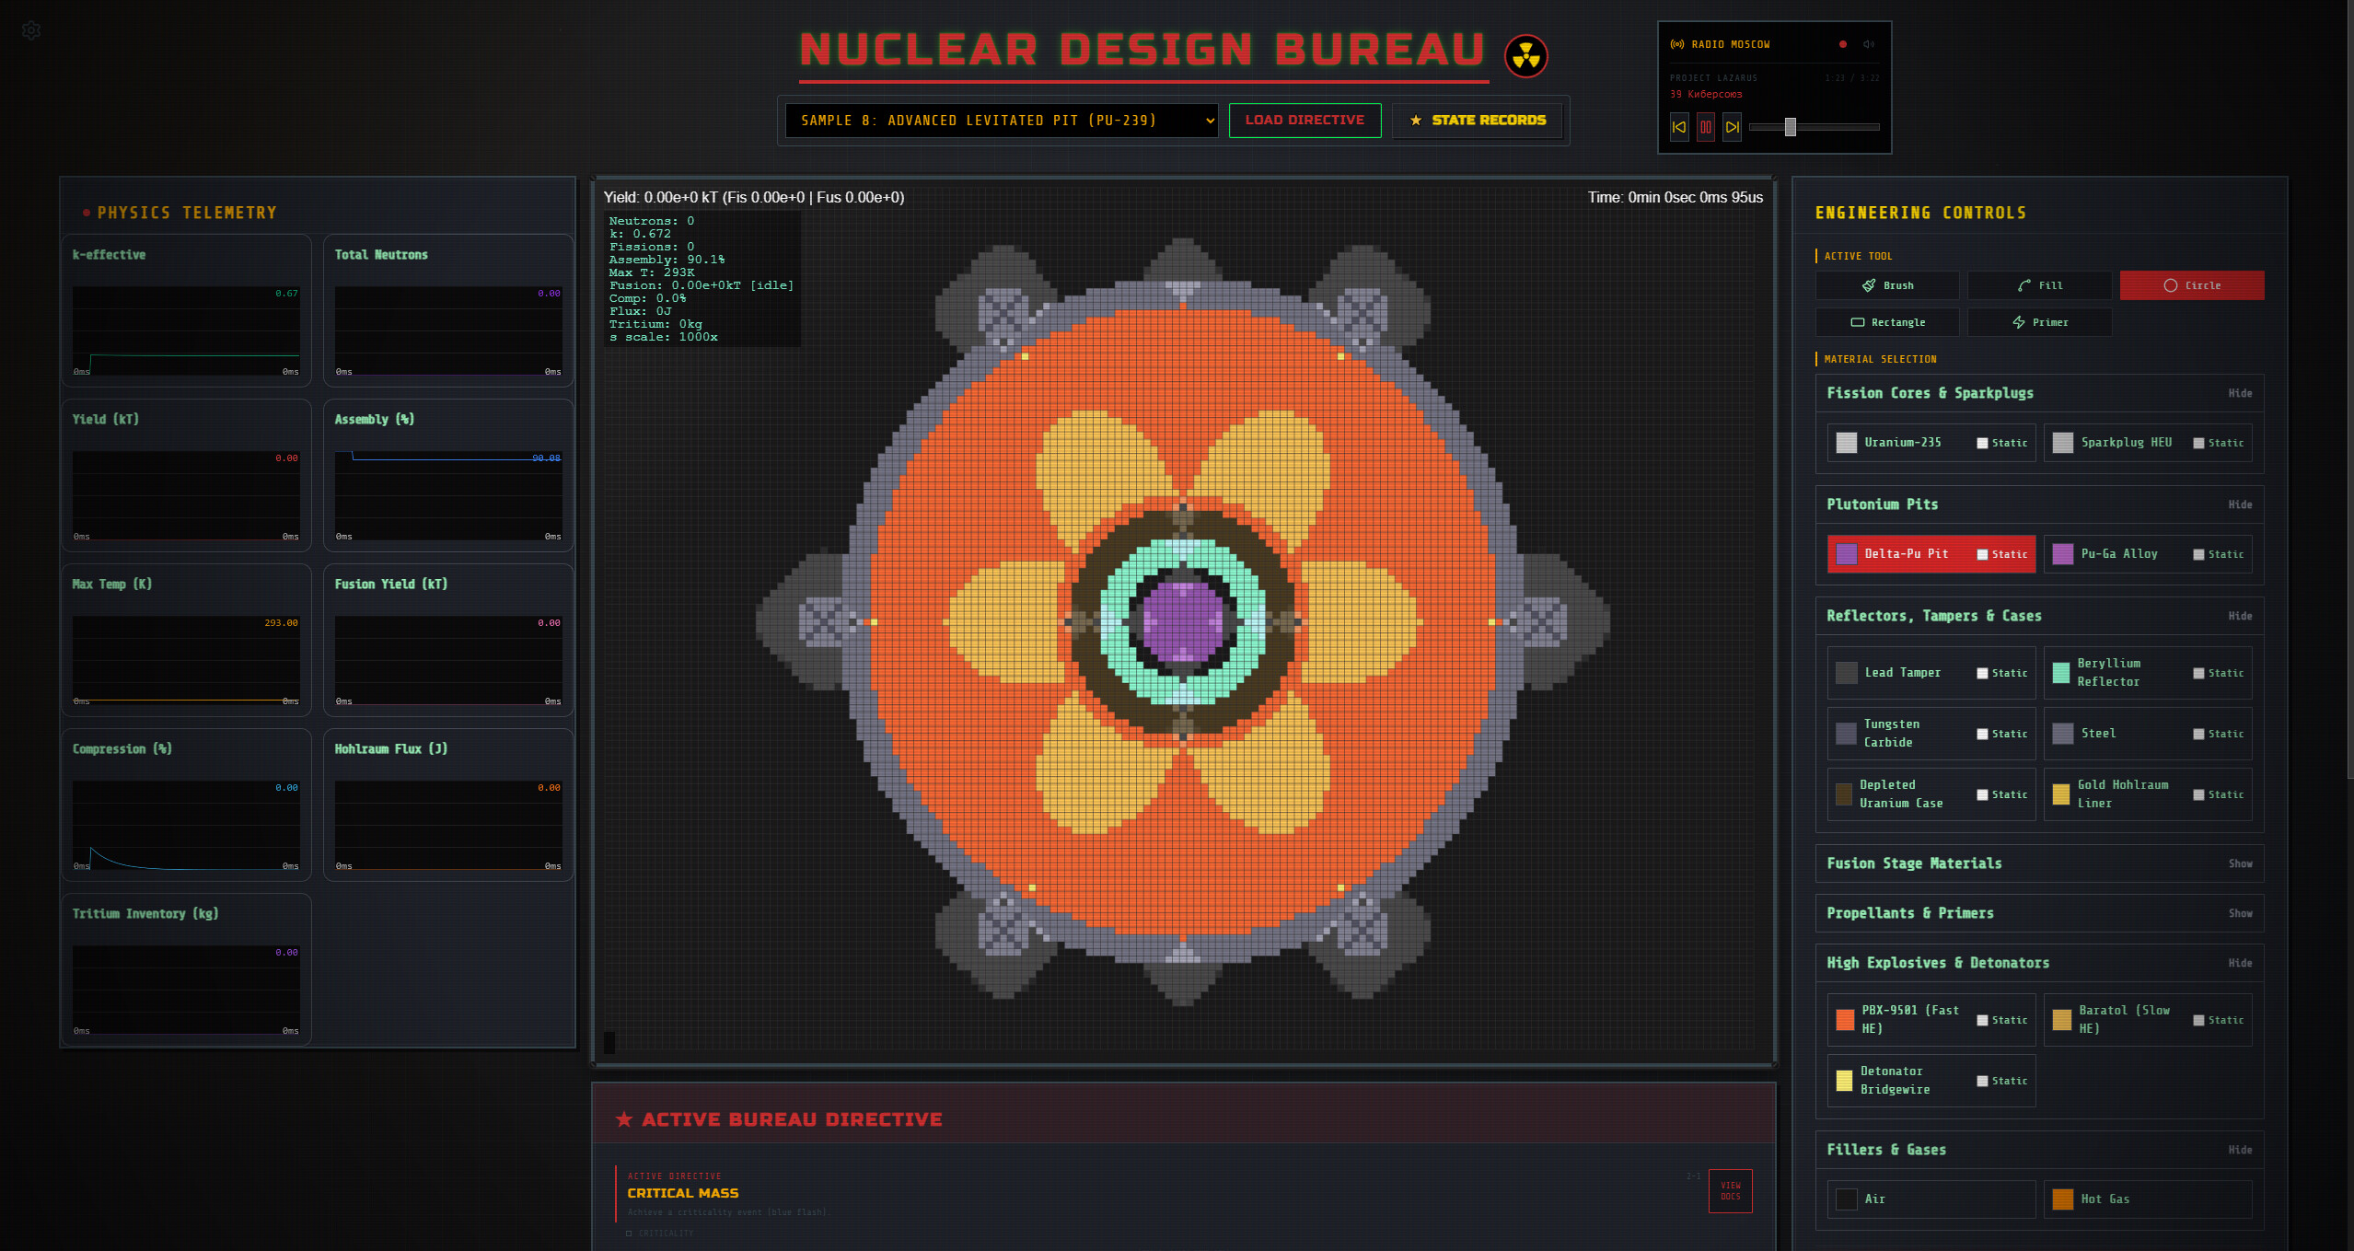
Task: Select the Brush tool
Action: point(1887,285)
